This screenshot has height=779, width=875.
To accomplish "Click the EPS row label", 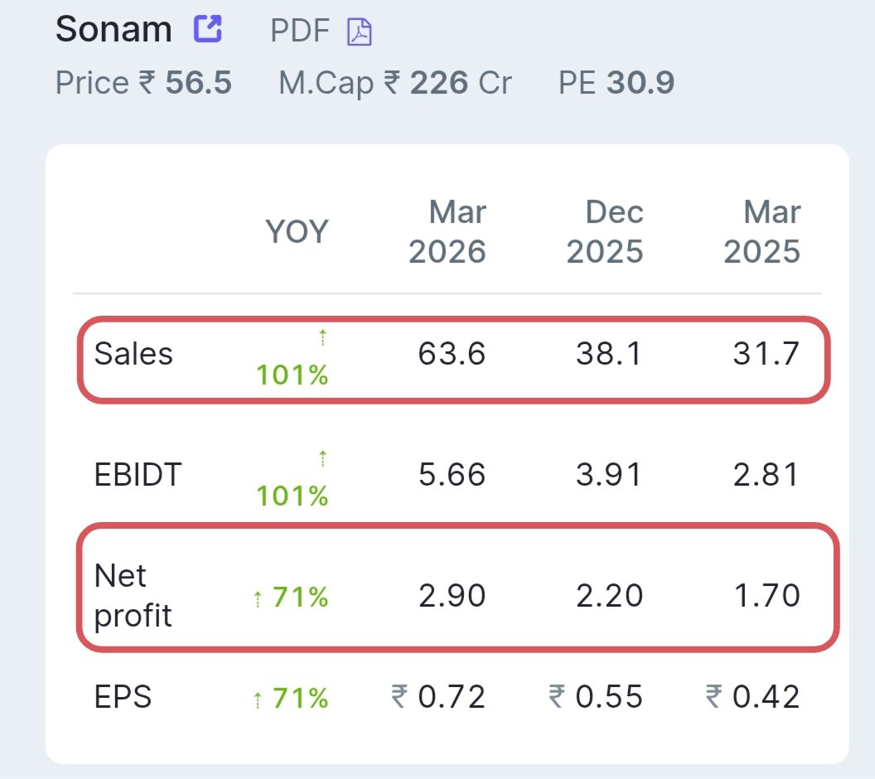I will [x=123, y=697].
